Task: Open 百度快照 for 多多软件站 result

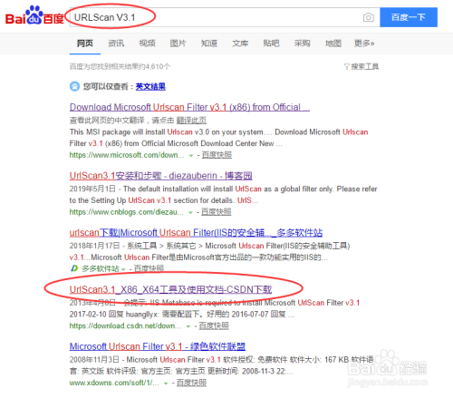Action: tap(149, 268)
